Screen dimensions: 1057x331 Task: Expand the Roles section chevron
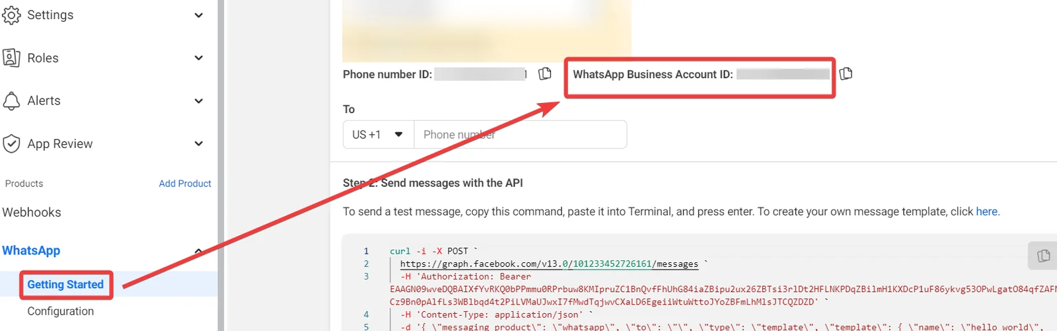(x=198, y=57)
